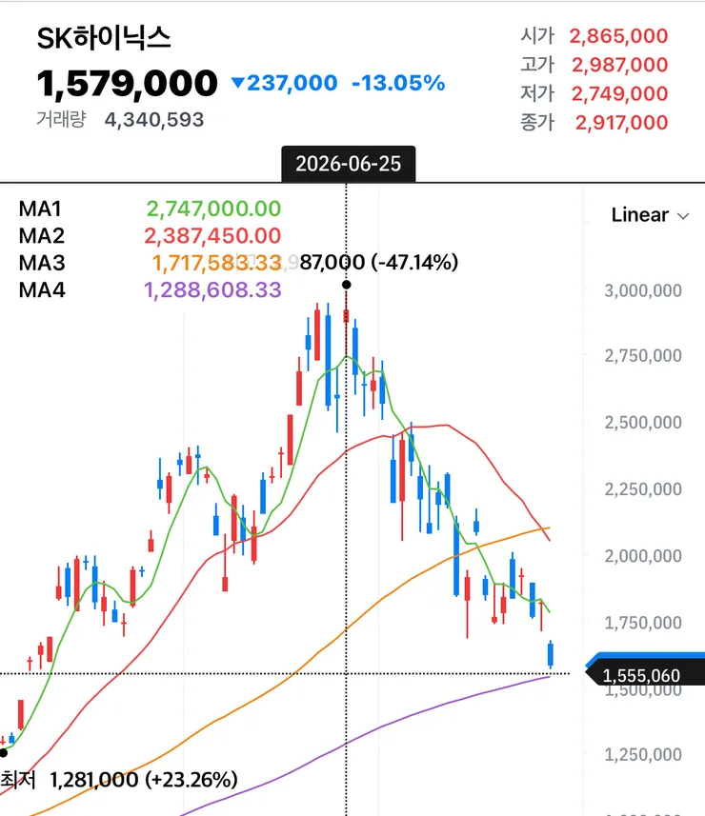Click the 종가 value 2,917,000
This screenshot has width=705, height=816.
[621, 122]
